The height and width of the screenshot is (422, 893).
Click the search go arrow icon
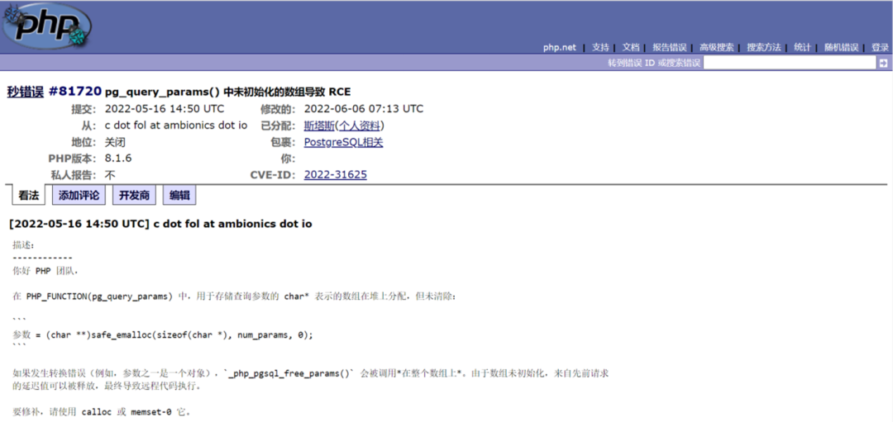tap(883, 63)
